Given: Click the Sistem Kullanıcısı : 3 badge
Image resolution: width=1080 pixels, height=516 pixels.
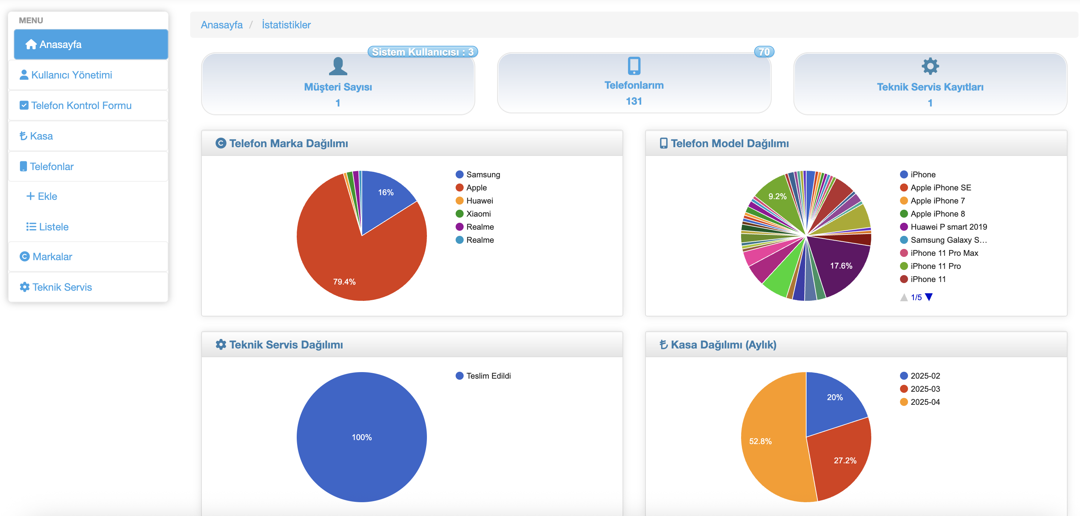Looking at the screenshot, I should [422, 52].
